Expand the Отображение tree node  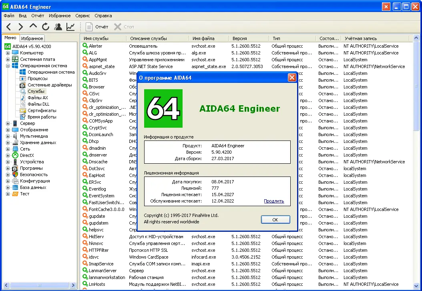[x=8, y=130]
